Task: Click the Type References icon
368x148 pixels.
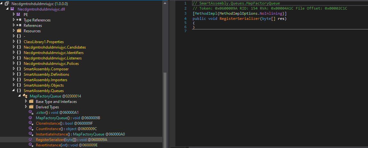Action: pyautogui.click(x=19, y=20)
